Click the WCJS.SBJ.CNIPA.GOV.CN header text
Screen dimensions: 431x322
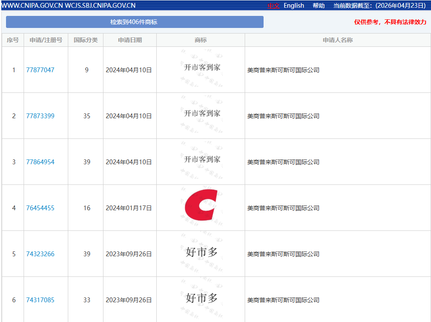pyautogui.click(x=100, y=6)
